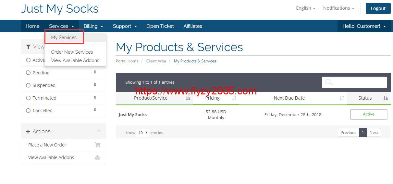
Task: Click the table search input field
Action: [354, 82]
